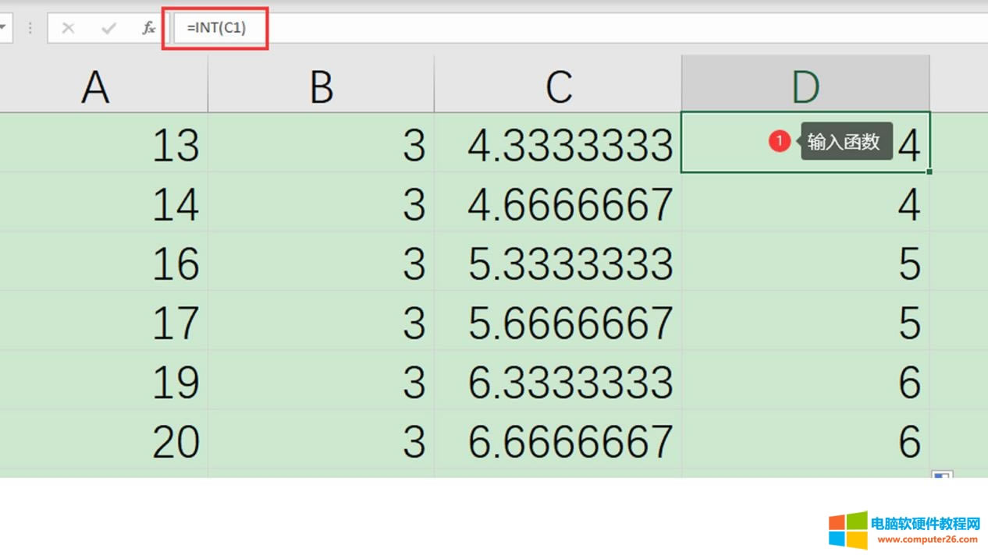Select the column D header
Viewport: 988px width, 555px height.
[805, 86]
